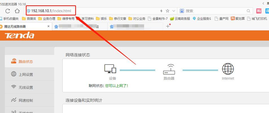
Task: Open the 聚划算 bookmark
Action: 238,19
